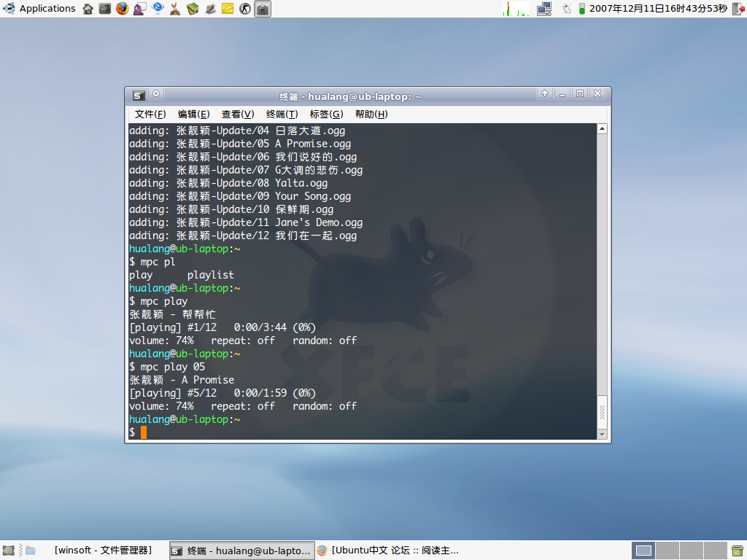The height and width of the screenshot is (560, 747).
Task: Click the blue globe network launcher icon
Action: [x=158, y=9]
